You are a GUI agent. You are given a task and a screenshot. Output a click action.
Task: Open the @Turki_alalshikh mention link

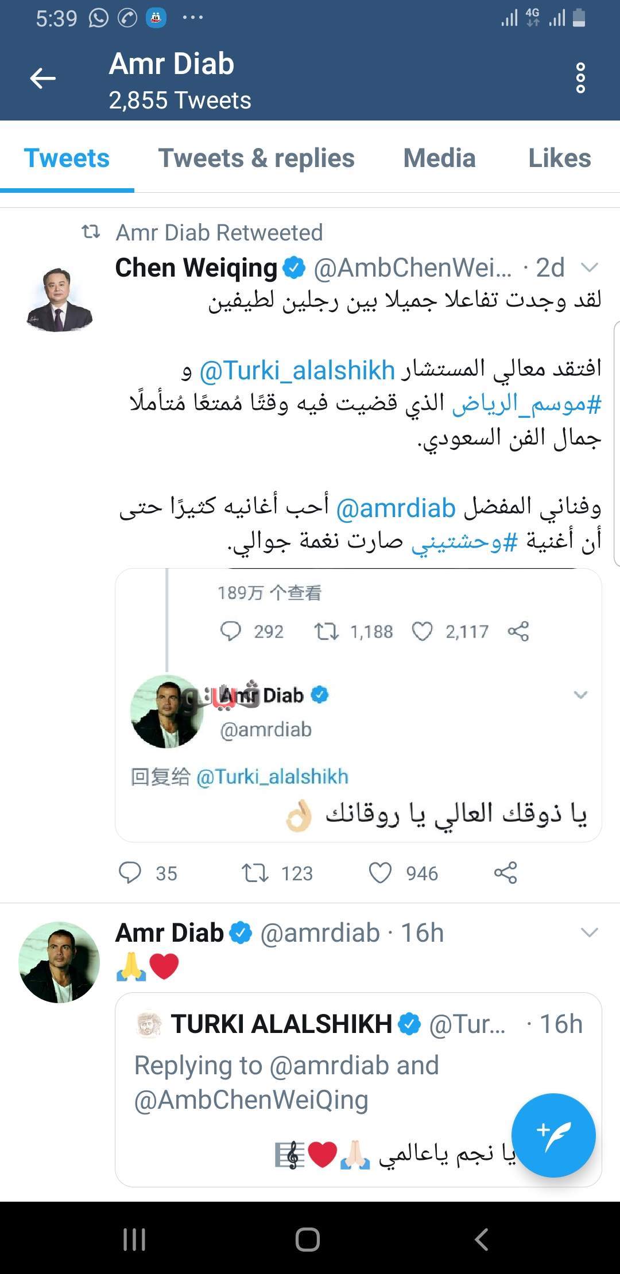(x=297, y=371)
